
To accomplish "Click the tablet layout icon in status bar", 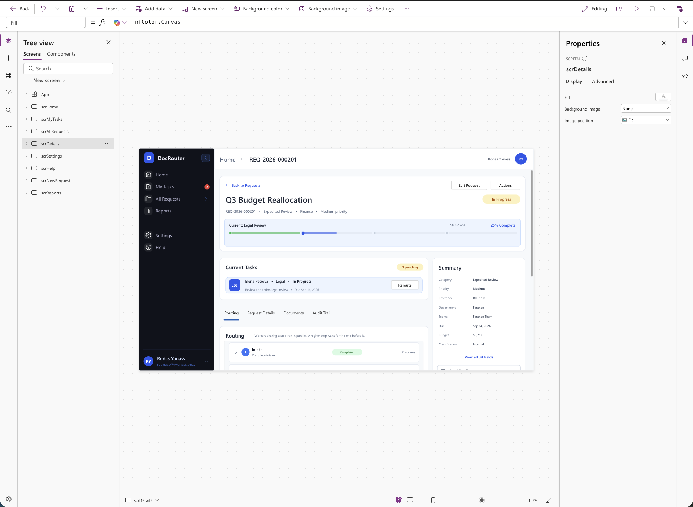I will point(422,500).
